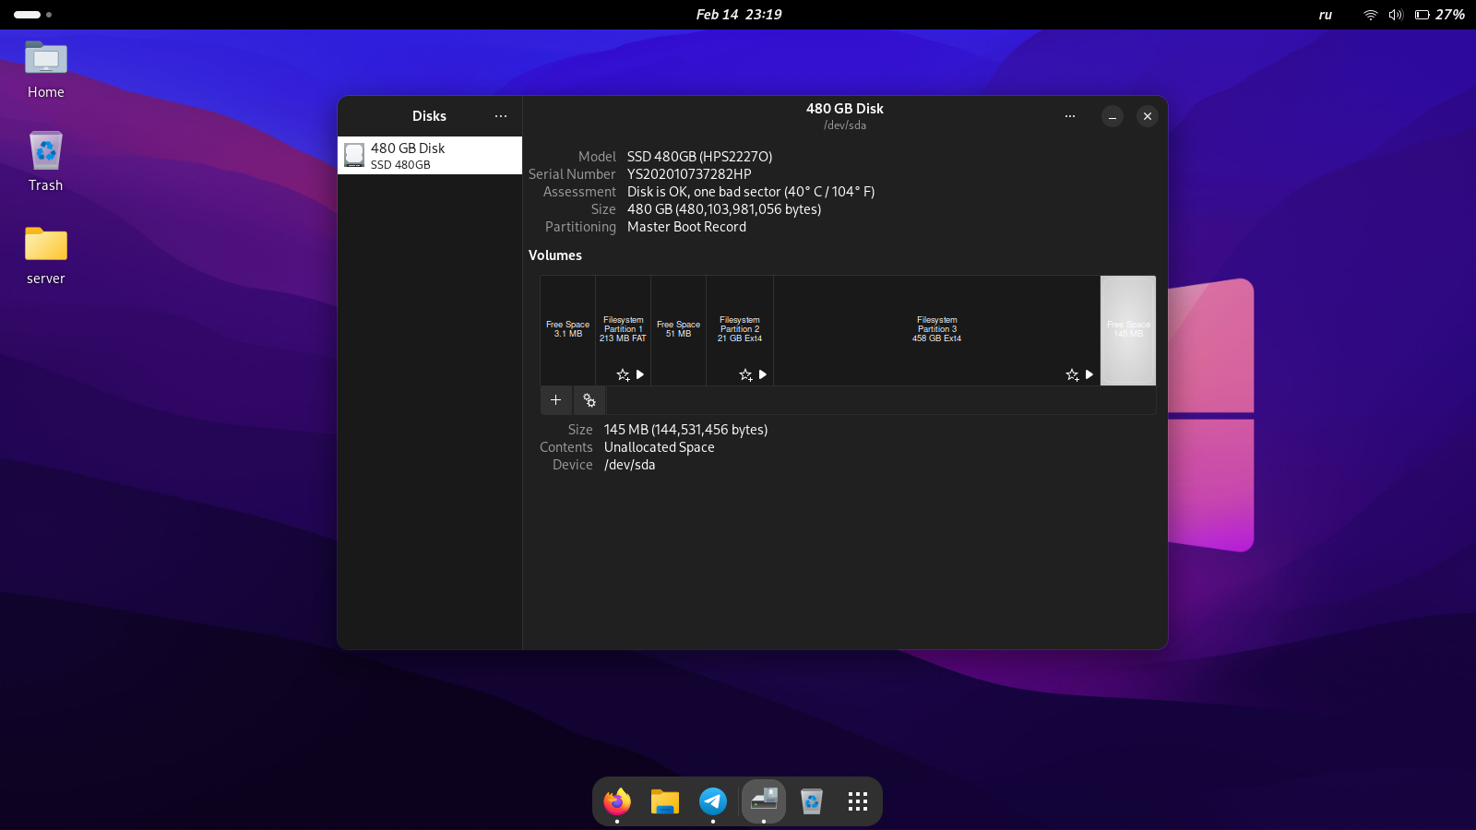The image size is (1476, 830).
Task: Open drive options menu in header
Action: pyautogui.click(x=1069, y=116)
